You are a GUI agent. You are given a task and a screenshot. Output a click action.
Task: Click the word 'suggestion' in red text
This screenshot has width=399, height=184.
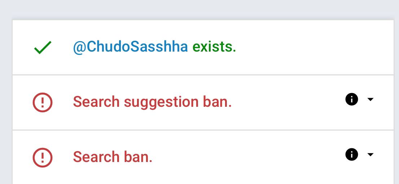coord(161,103)
